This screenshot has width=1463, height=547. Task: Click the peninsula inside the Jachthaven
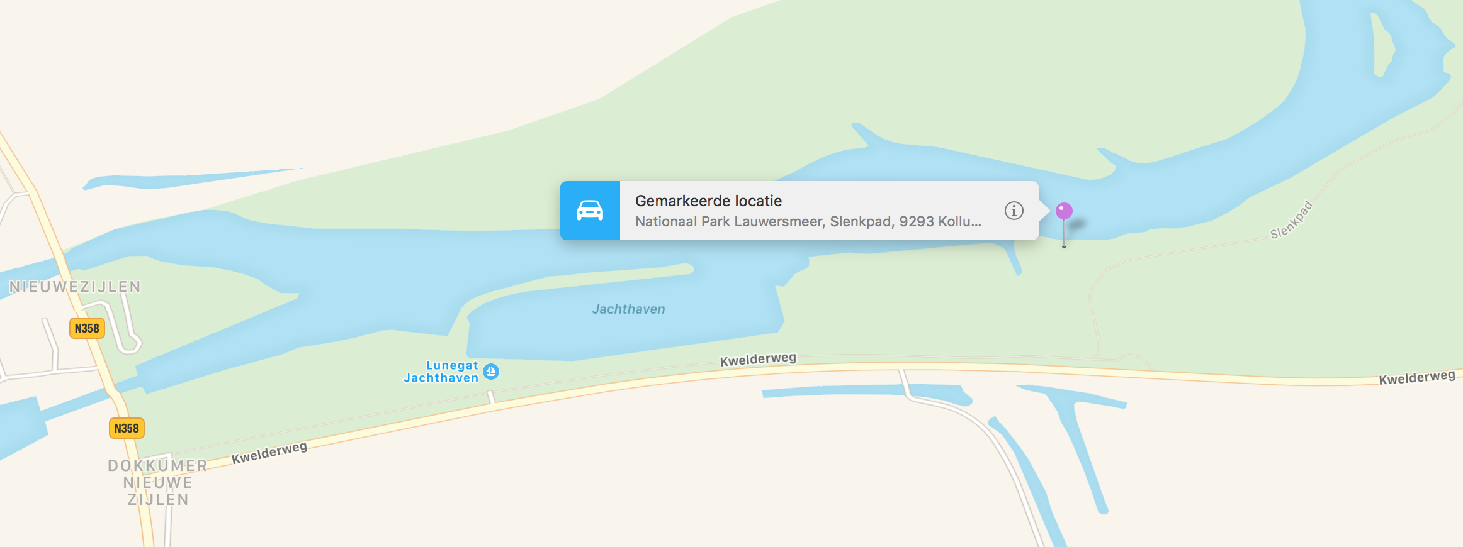click(579, 284)
